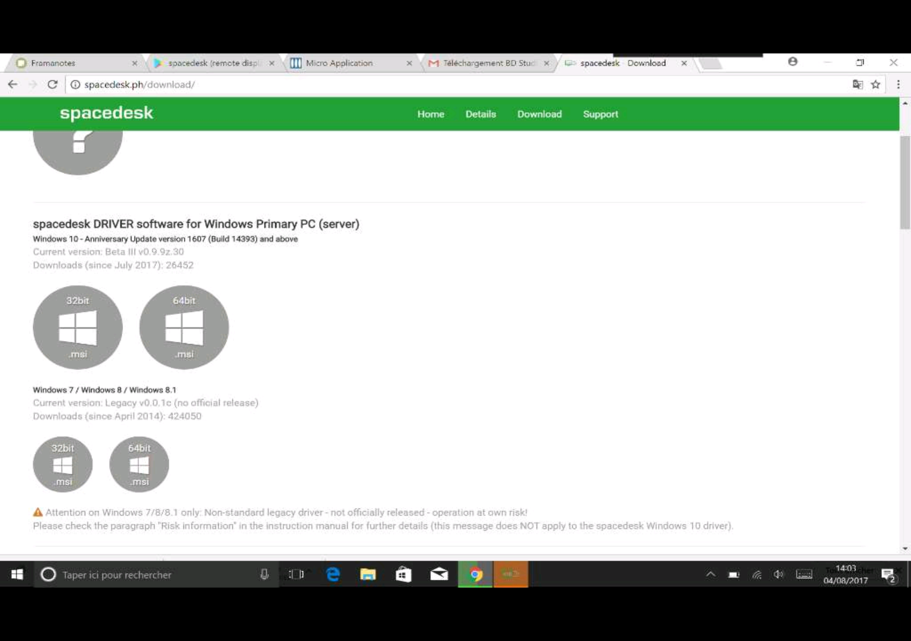Viewport: 911px width, 641px height.
Task: Click the text 'Downloads (since April 2014): 424050'
Action: pos(117,416)
